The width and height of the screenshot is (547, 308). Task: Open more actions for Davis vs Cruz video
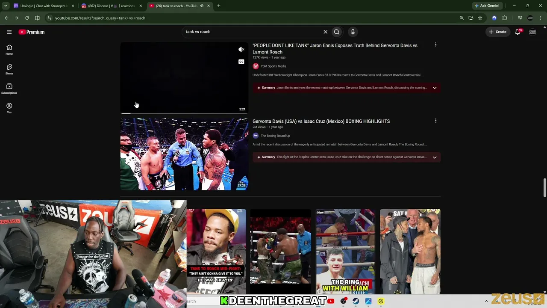[435, 121]
